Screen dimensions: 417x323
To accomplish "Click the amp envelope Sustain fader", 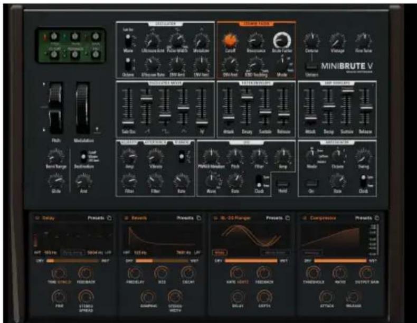I will (x=347, y=91).
